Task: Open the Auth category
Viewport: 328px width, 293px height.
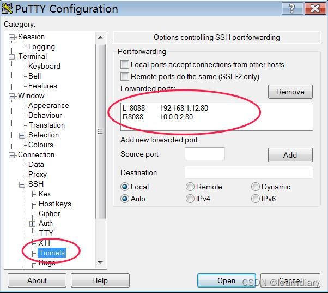Action: tap(46, 224)
